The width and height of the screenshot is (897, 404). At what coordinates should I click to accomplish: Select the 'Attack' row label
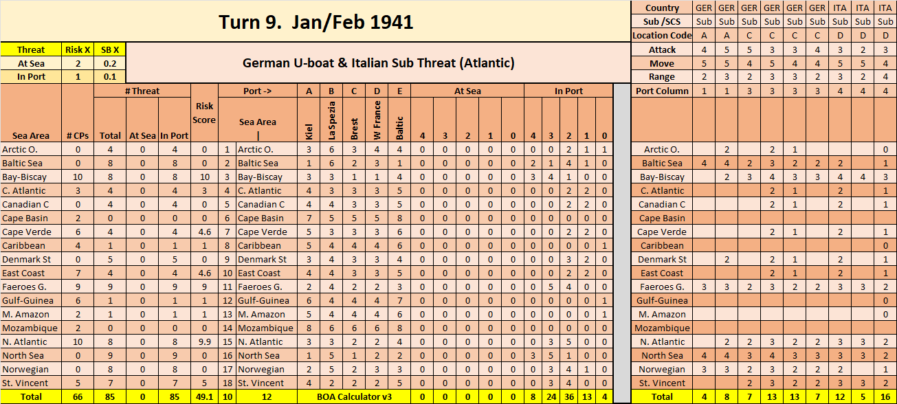662,49
